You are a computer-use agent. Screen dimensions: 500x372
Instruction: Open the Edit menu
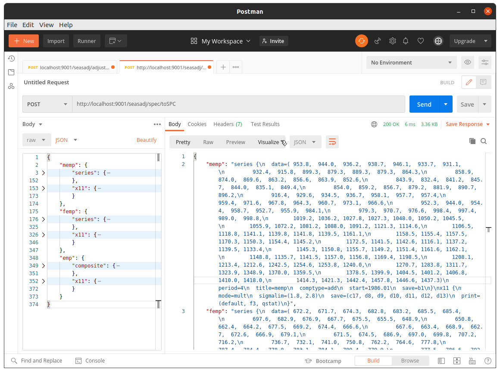click(x=28, y=25)
